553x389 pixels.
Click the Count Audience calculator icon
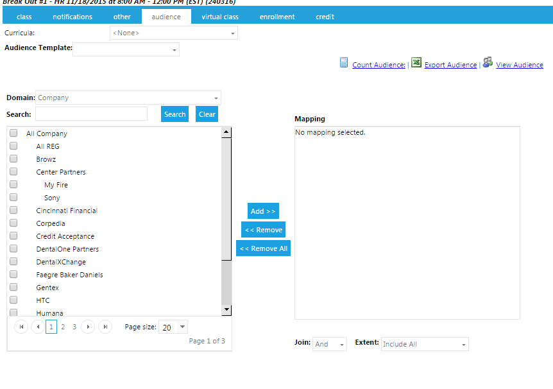(x=344, y=63)
